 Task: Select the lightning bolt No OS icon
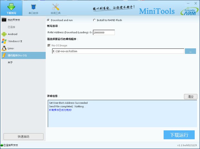click(4, 55)
